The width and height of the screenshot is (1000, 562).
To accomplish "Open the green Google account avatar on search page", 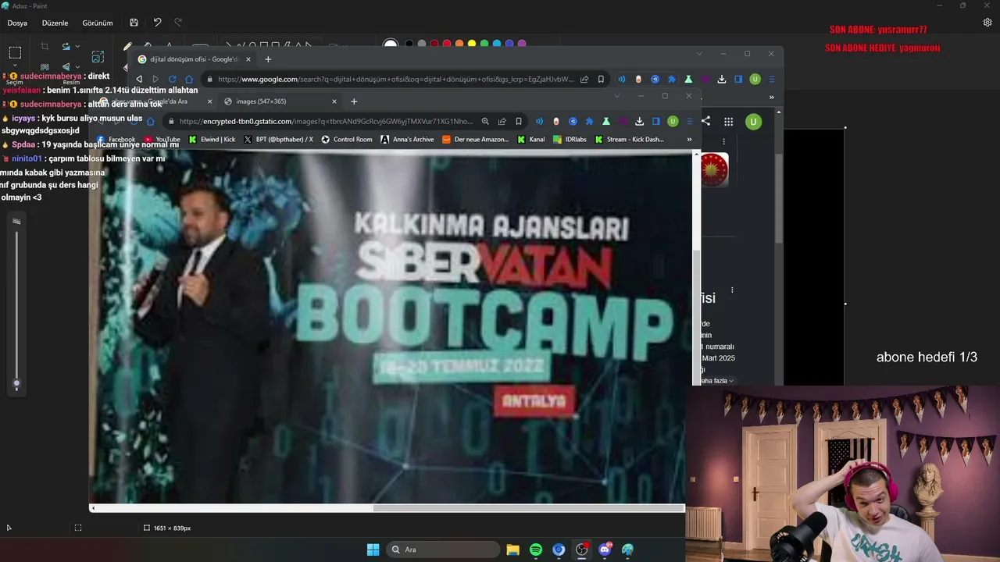I will [753, 122].
